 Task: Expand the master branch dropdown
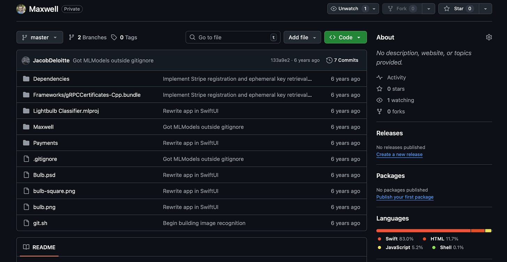pyautogui.click(x=40, y=37)
